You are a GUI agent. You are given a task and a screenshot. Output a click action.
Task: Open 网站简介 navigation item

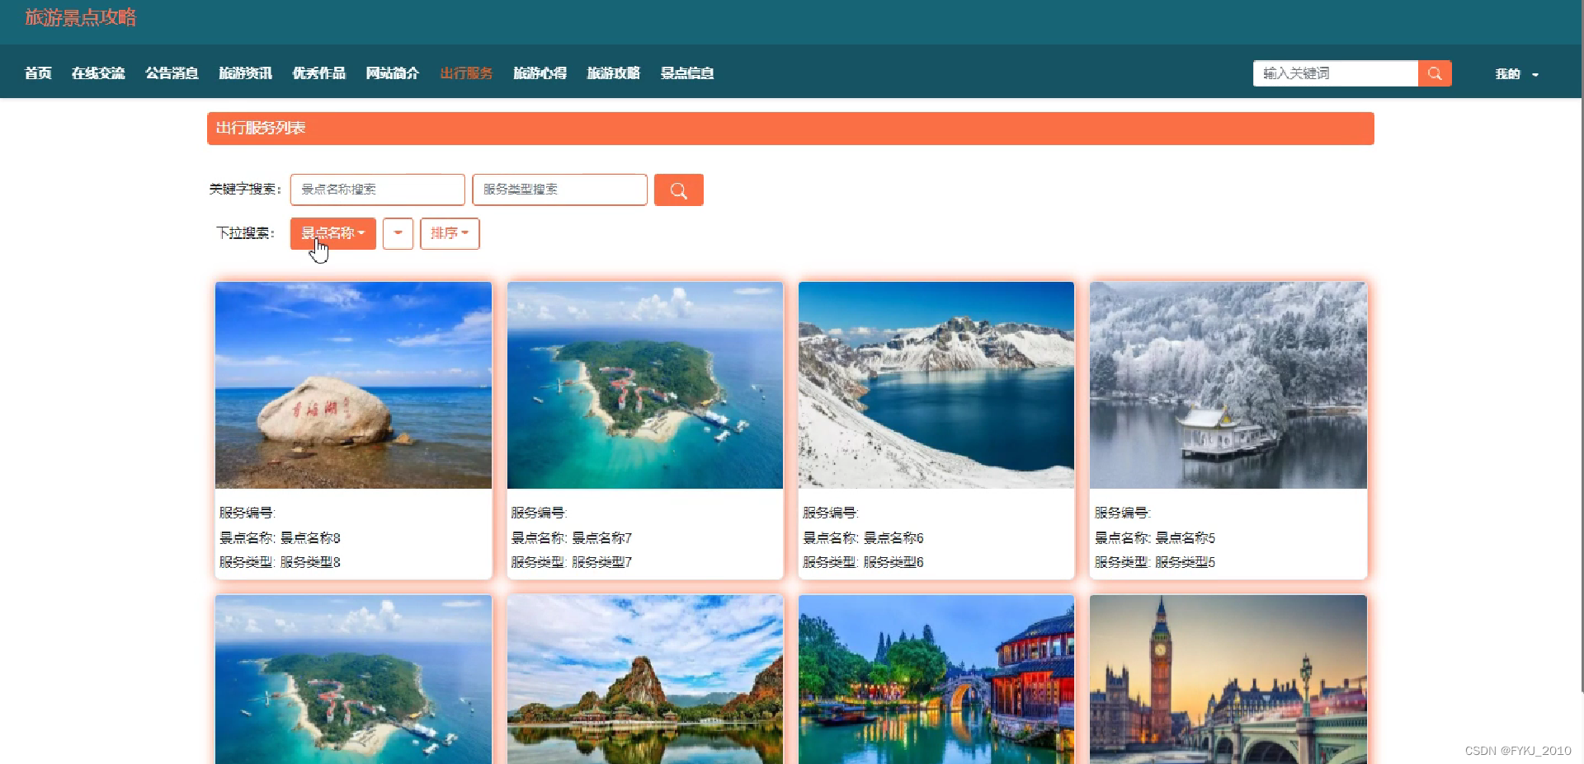(393, 73)
